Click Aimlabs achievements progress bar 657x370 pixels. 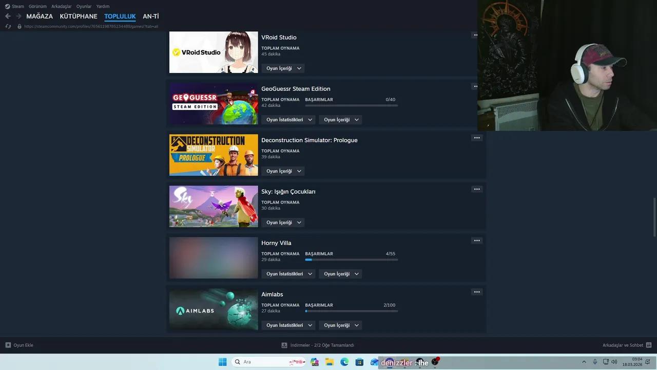pyautogui.click(x=352, y=311)
